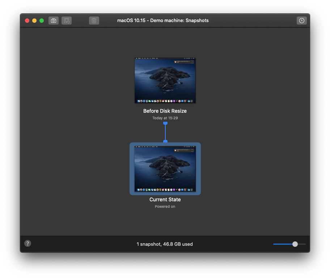This screenshot has height=279, width=330.
Task: Take a new snapshot with camera icon
Action: (x=54, y=21)
